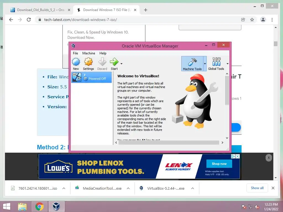
Task: View site information lock icon
Action: point(40,20)
